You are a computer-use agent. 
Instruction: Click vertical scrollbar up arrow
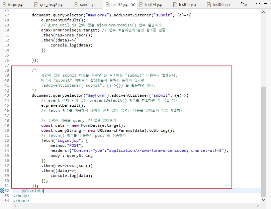point(263,12)
